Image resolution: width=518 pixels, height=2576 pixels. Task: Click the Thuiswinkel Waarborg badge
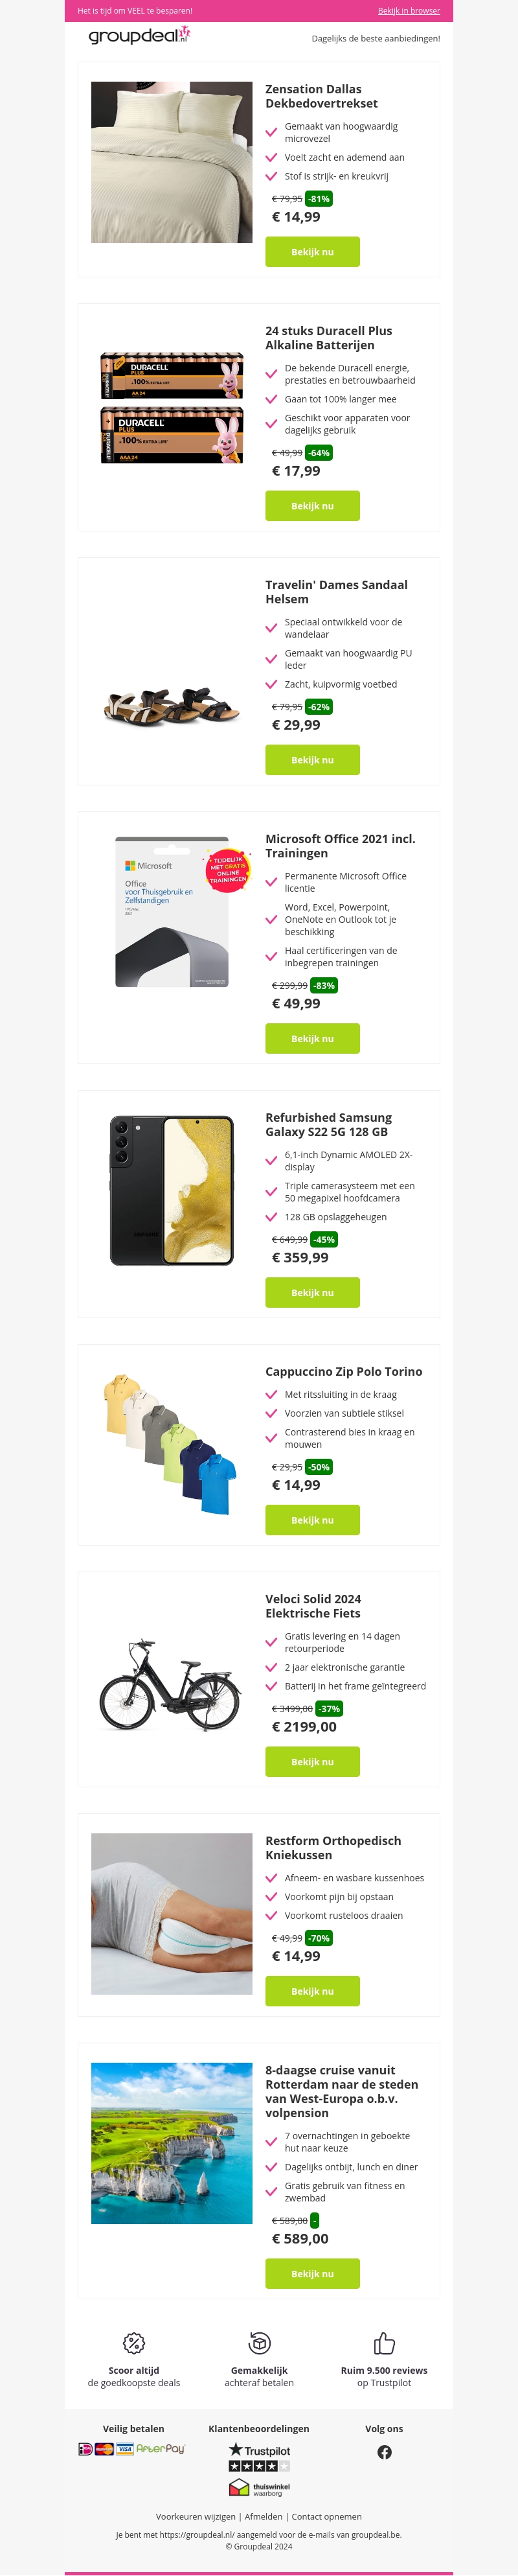(259, 2488)
